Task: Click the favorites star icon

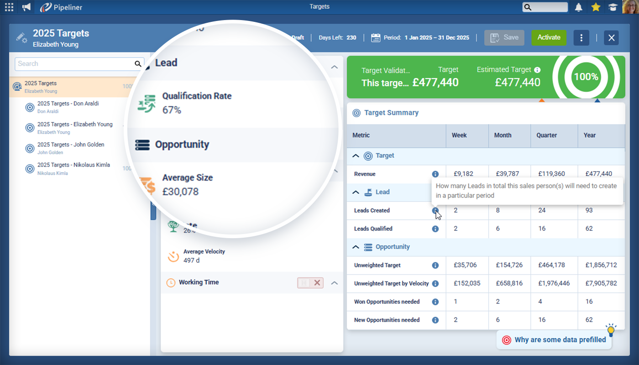Action: pos(595,7)
